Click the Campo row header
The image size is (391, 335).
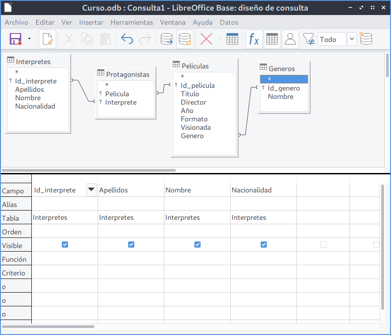tap(16, 191)
